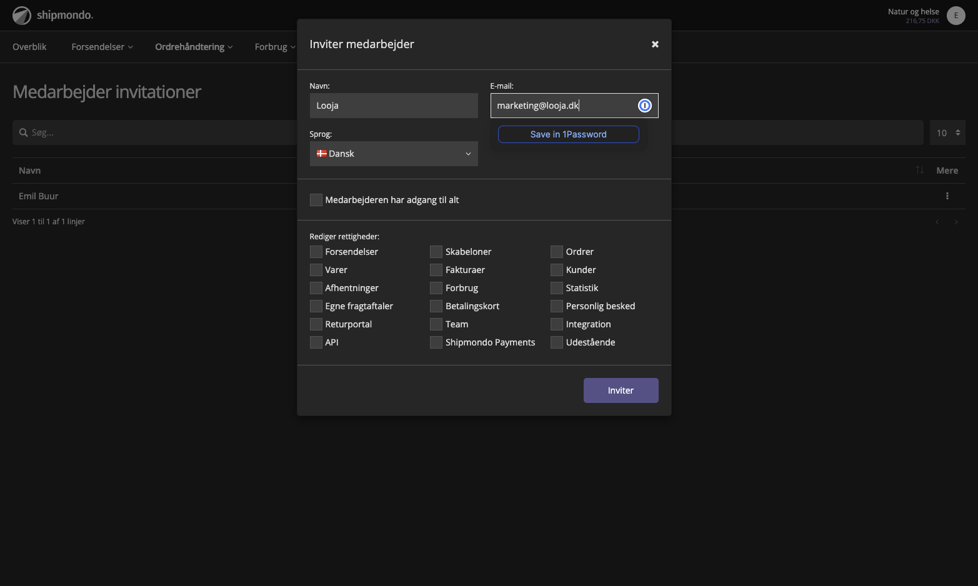Tick the Udestående permission checkbox
Screen dimensions: 978x586
[x=557, y=342]
